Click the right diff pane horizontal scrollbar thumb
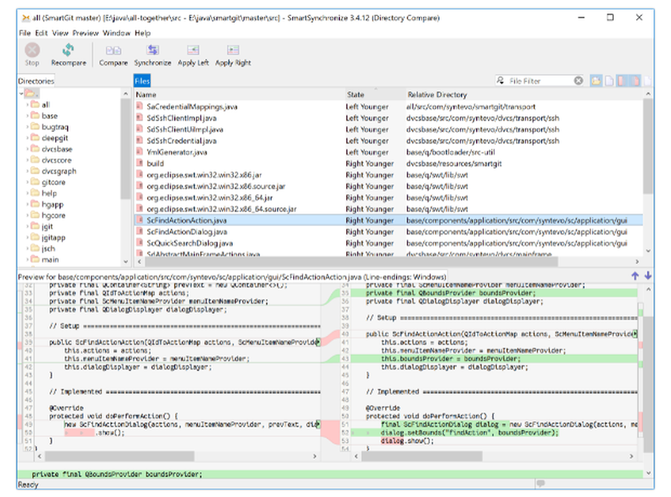The image size is (671, 497). (422, 456)
